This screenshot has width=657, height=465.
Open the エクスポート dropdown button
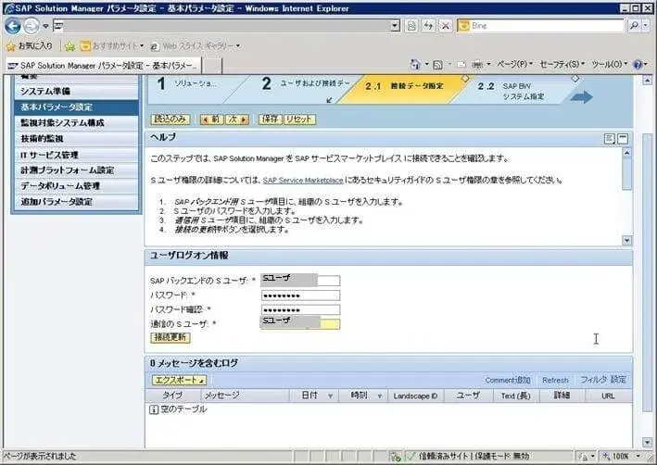click(x=179, y=380)
